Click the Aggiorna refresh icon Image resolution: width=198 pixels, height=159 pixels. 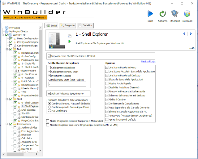click(x=162, y=14)
